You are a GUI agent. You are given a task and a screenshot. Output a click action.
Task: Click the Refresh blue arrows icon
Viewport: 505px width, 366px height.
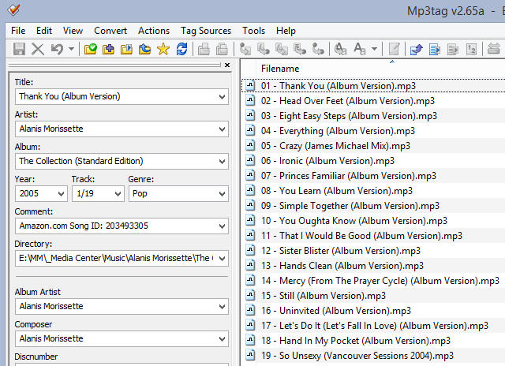pos(182,49)
